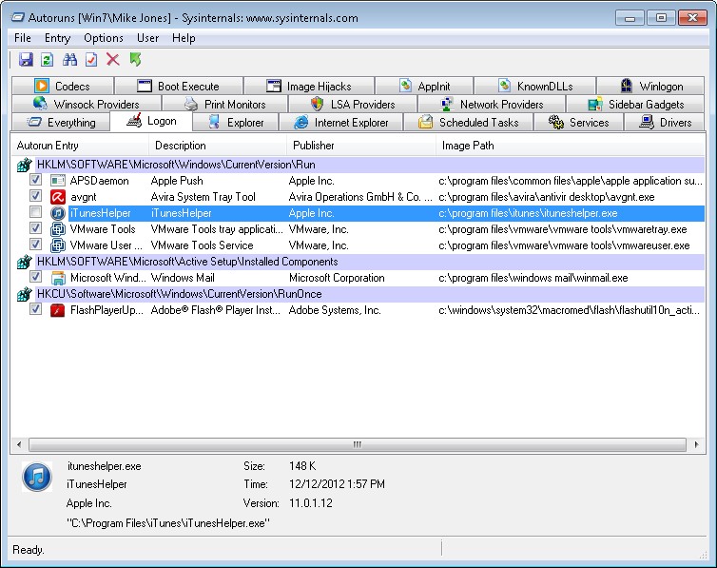
Task: Click the Find binoculars toolbar icon
Action: click(x=69, y=59)
